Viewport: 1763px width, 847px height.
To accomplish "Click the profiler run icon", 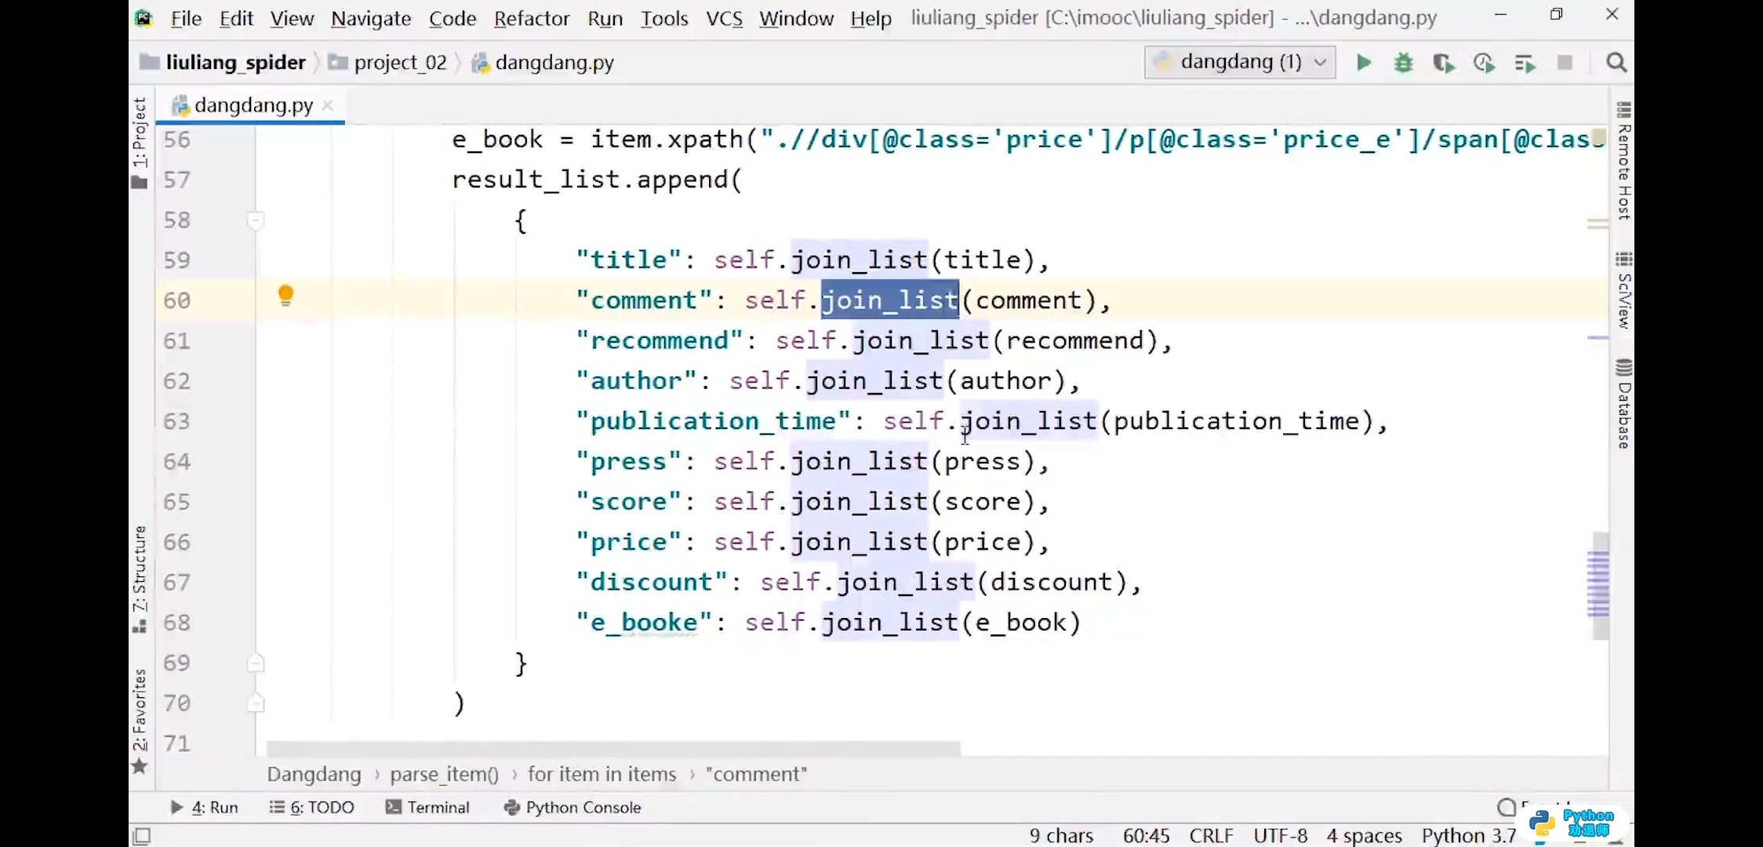I will click(x=1484, y=63).
